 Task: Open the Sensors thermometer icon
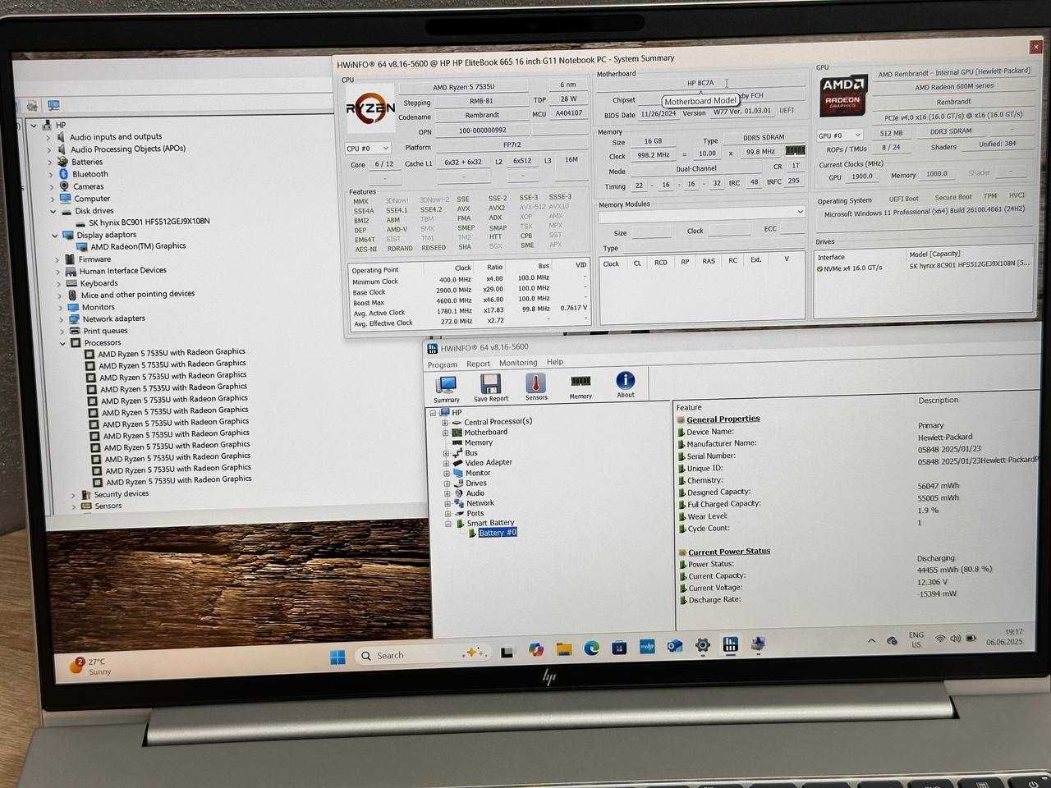click(x=536, y=387)
